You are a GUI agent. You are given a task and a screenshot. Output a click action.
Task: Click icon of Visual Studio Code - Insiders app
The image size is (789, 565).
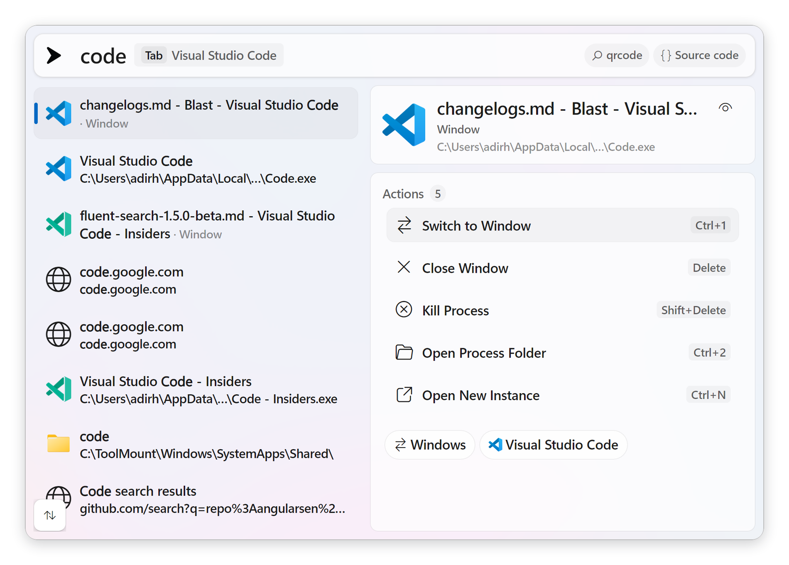tap(59, 389)
